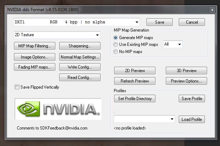Viewport: 220px width, 146px height.
Task: Choose Use Existing MIP maps option
Action: click(x=116, y=44)
